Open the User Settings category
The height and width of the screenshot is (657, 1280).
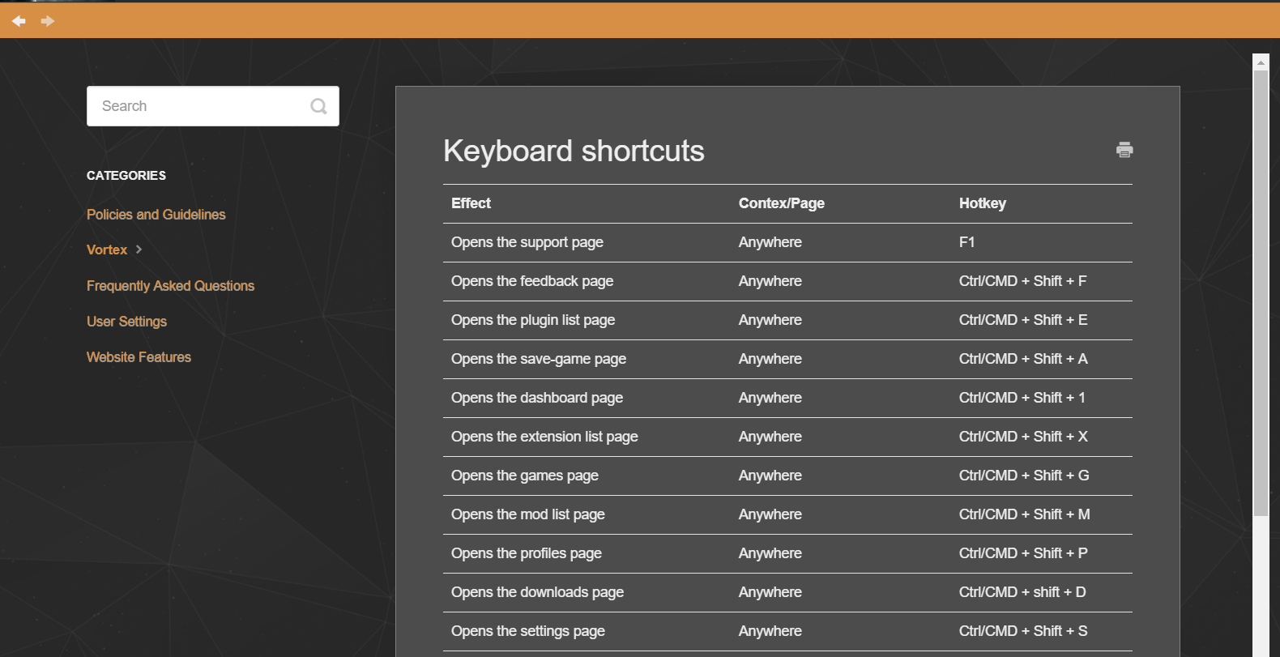[x=126, y=322]
